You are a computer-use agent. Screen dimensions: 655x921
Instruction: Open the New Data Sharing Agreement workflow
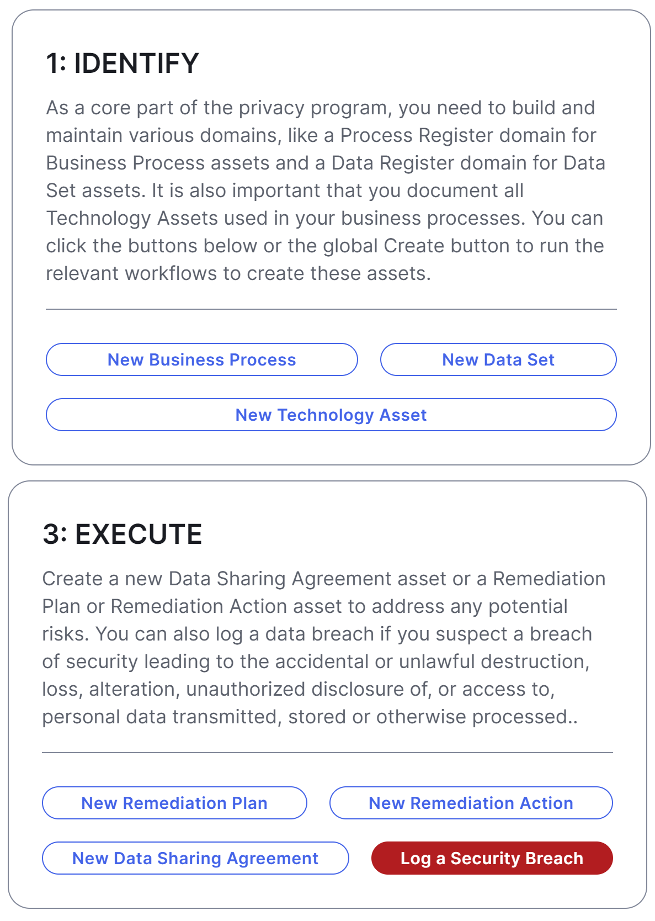pyautogui.click(x=195, y=859)
